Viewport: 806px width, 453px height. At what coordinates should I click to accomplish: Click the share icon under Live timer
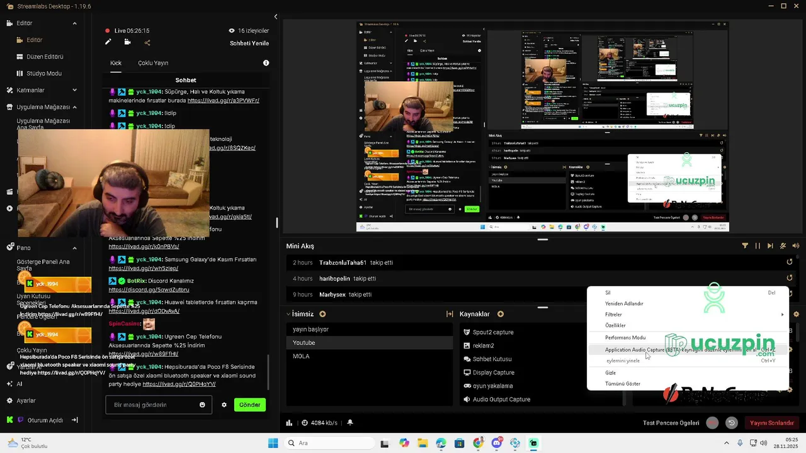[147, 43]
